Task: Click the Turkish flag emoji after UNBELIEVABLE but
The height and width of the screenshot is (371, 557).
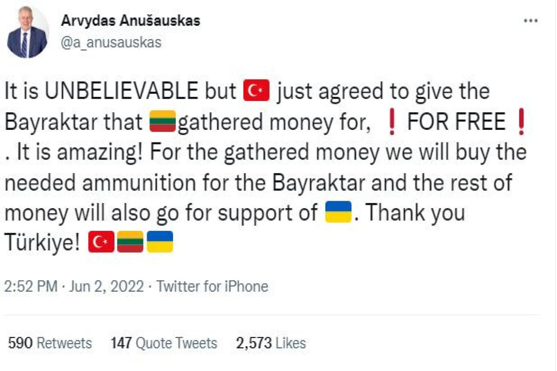Action: (x=256, y=91)
